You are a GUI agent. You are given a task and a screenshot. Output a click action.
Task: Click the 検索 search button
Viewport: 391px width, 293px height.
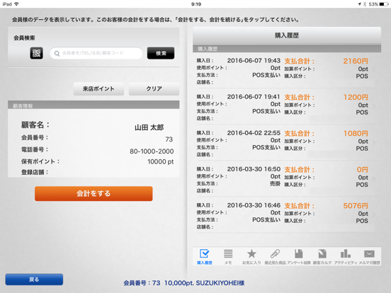coord(161,53)
